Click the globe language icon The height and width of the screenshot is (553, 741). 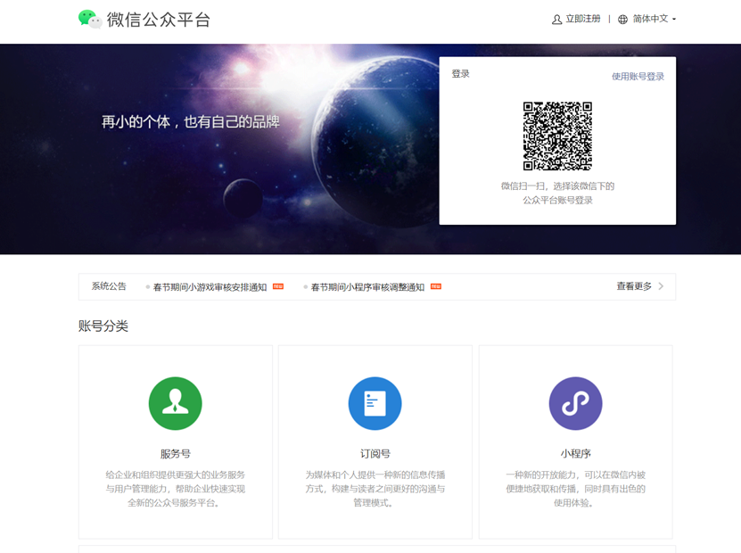coord(623,20)
